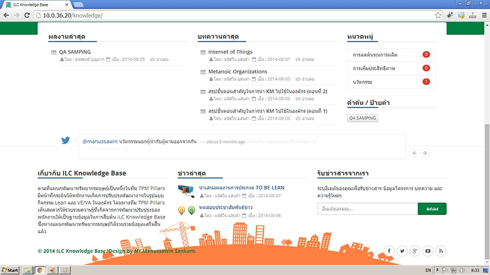This screenshot has width=490, height=275.
Task: Click the page vertical scrollbar thumb
Action: pos(487,191)
